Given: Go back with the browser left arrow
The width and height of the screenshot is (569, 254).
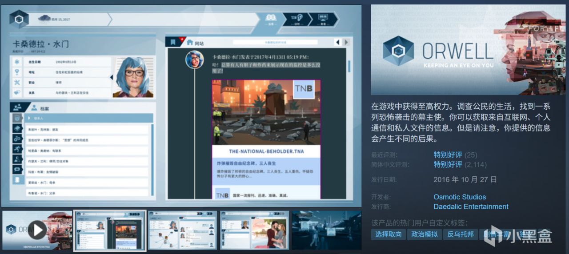Looking at the screenshot, I should coord(338,42).
